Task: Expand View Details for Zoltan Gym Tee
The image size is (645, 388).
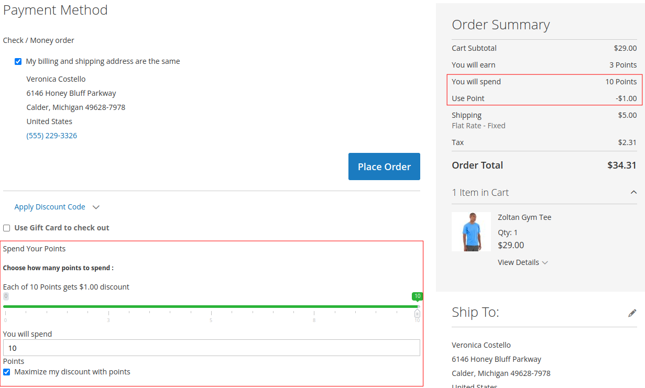Action: point(523,262)
